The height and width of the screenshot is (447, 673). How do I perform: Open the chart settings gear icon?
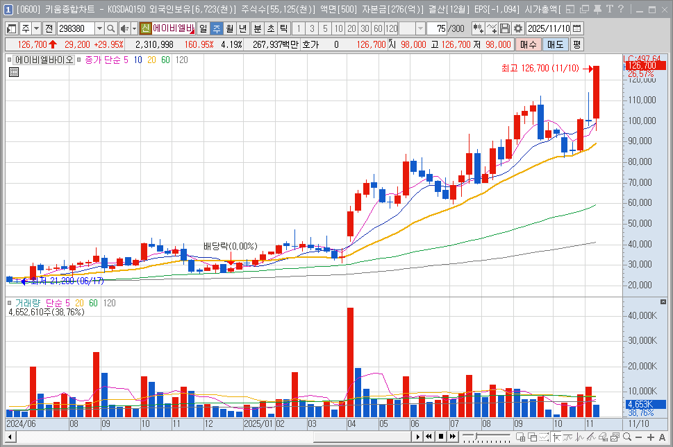point(518,28)
